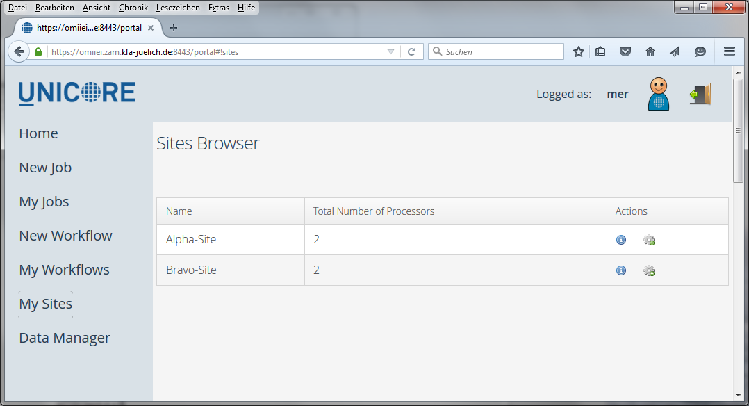Viewport: 749px width, 406px height.
Task: Show info for Bravo-Site
Action: [x=621, y=270]
